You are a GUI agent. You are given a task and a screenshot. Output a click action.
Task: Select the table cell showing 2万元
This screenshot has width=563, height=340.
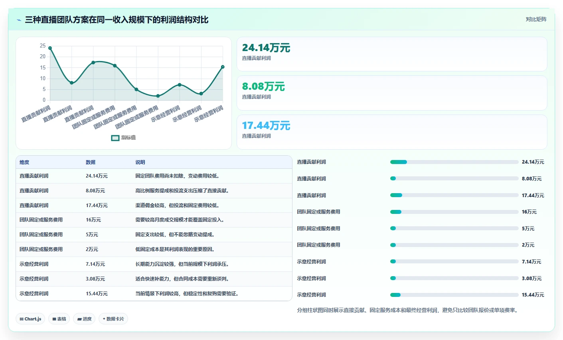coord(92,249)
